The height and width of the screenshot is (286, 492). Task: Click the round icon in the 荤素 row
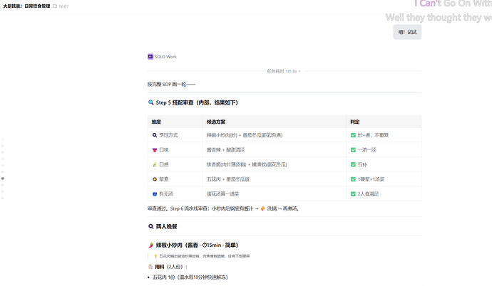(x=155, y=179)
